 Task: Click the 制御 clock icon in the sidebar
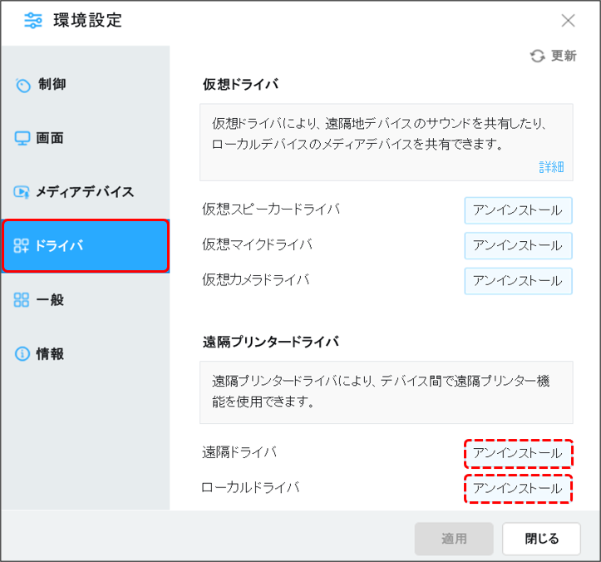click(x=22, y=85)
